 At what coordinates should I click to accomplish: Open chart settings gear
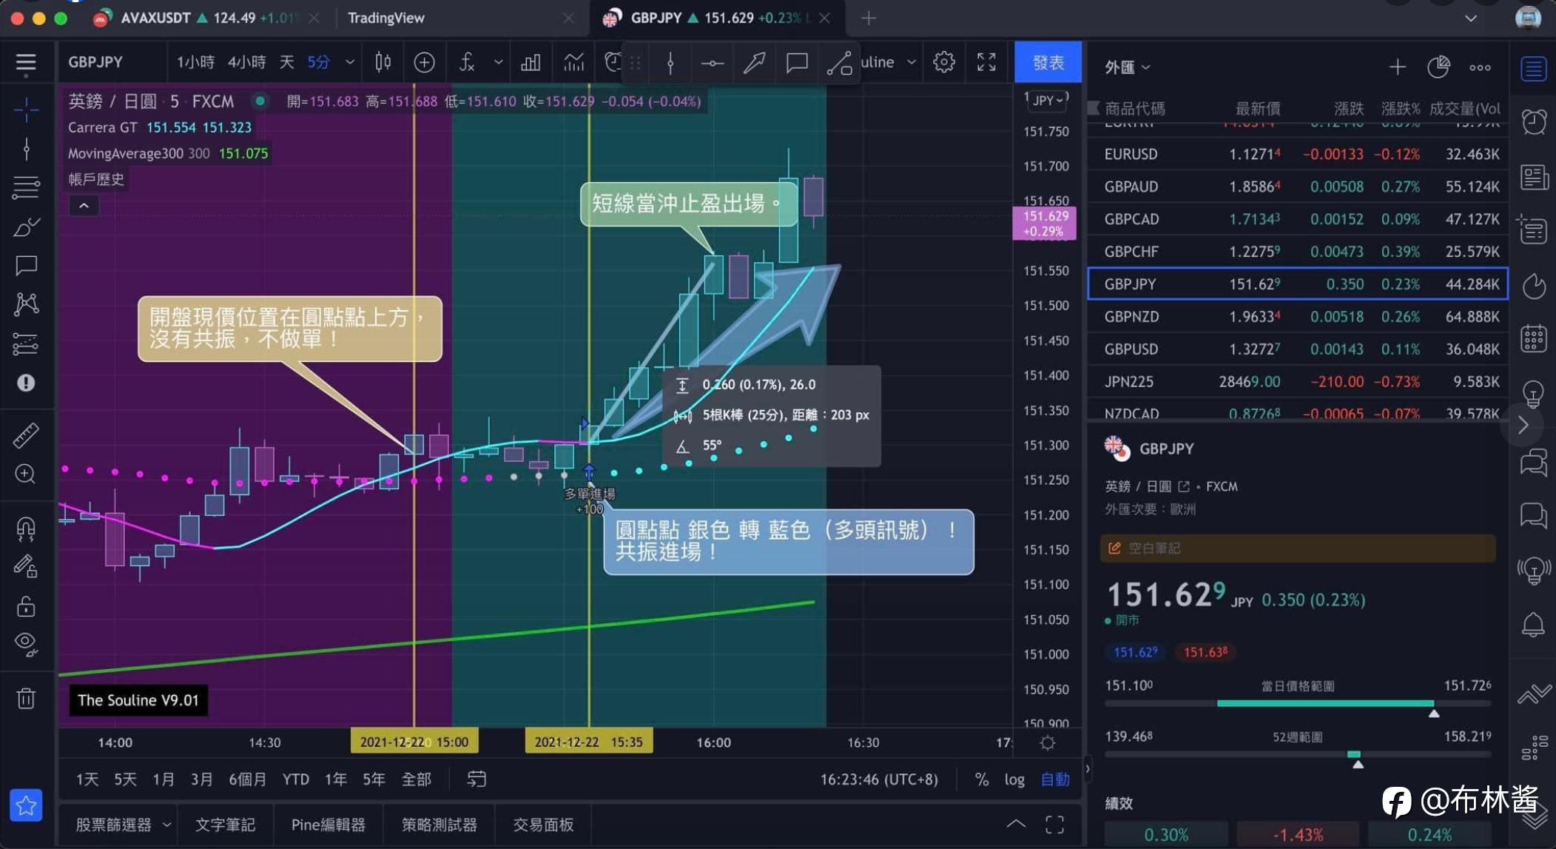coord(943,62)
